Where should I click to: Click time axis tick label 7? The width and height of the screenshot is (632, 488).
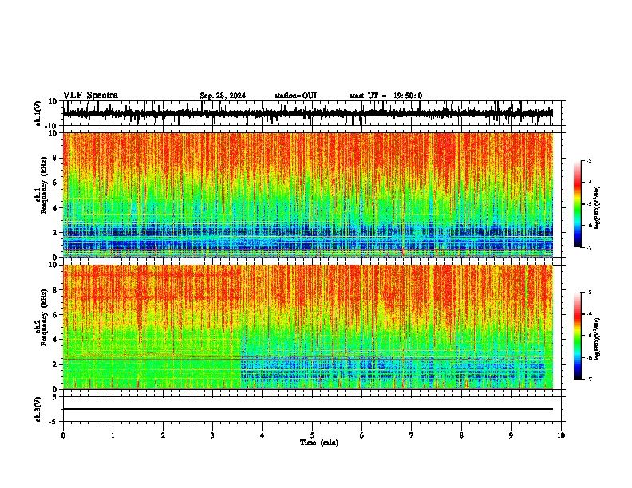click(412, 435)
